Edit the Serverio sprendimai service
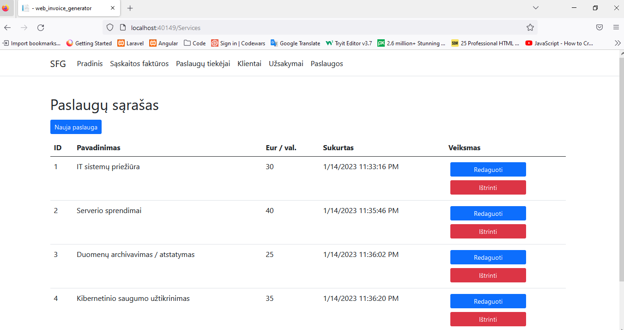 coord(488,213)
